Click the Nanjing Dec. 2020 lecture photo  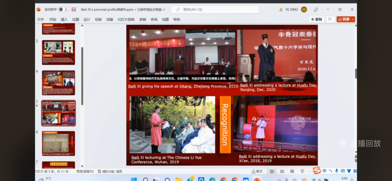pyautogui.click(x=277, y=56)
